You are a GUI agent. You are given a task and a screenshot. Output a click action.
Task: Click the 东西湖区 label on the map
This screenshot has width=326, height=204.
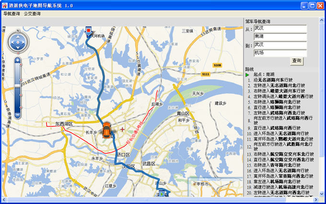point(64,124)
